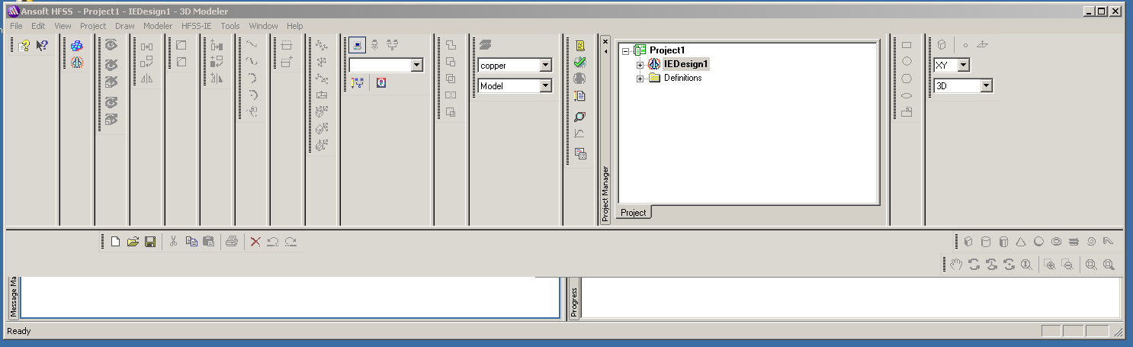Screen dimensions: 1133x347
Task: Open the View menu
Action: [x=63, y=26]
